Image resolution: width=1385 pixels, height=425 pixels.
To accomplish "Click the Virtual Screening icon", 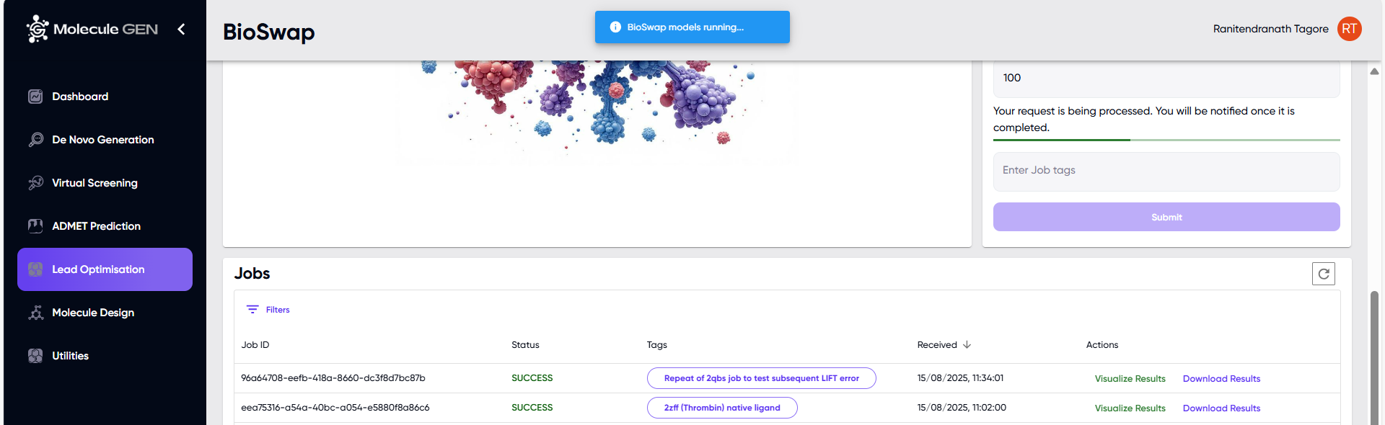I will click(35, 183).
